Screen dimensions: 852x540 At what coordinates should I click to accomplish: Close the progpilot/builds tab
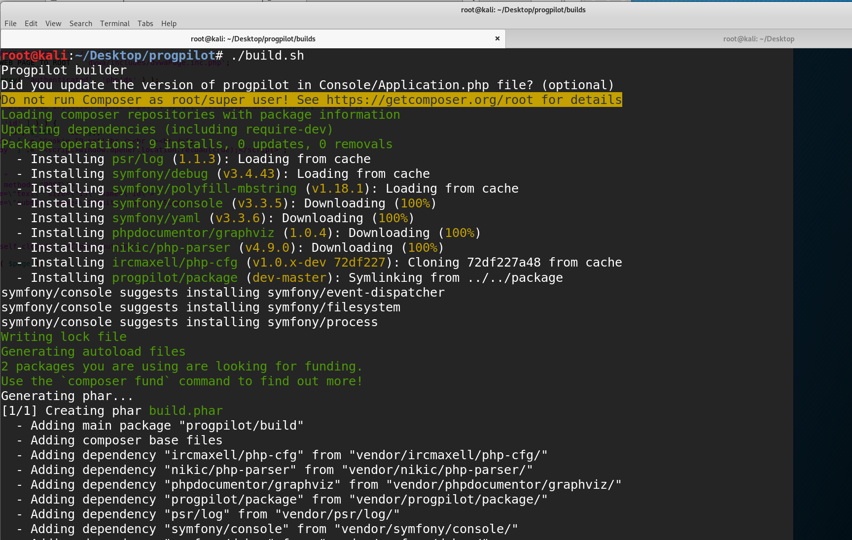click(x=497, y=38)
